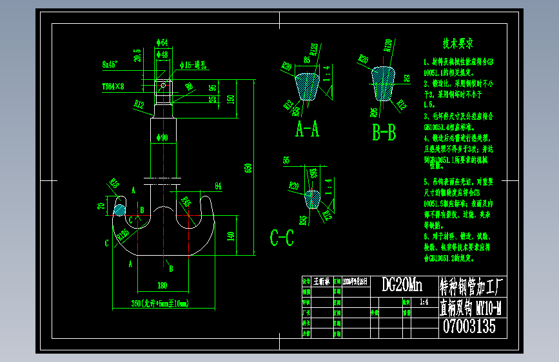Select the designer name 王渐林
This screenshot has height=362, width=559.
click(322, 281)
